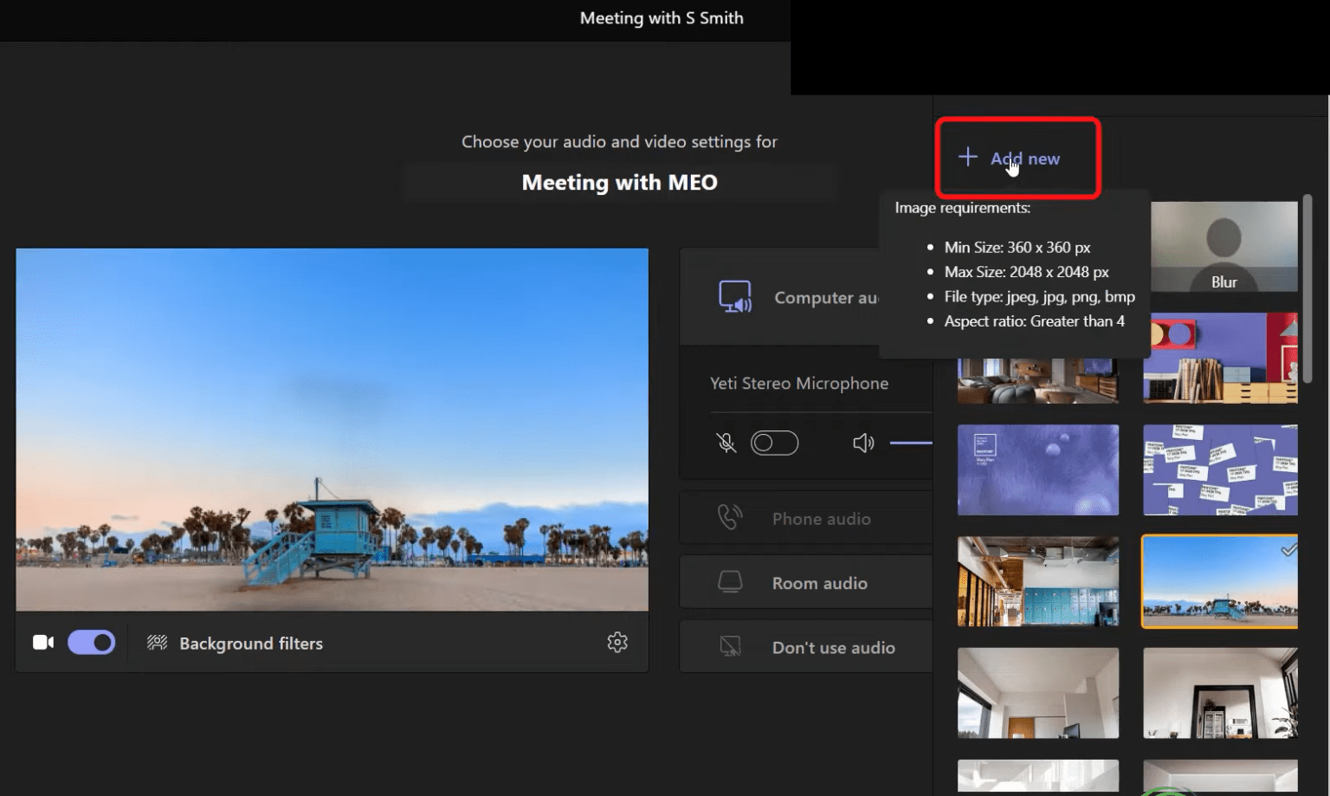Select the purple jellyfish background
1330x796 pixels.
click(1037, 469)
